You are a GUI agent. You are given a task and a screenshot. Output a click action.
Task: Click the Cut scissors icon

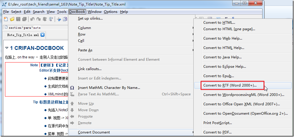59,19
